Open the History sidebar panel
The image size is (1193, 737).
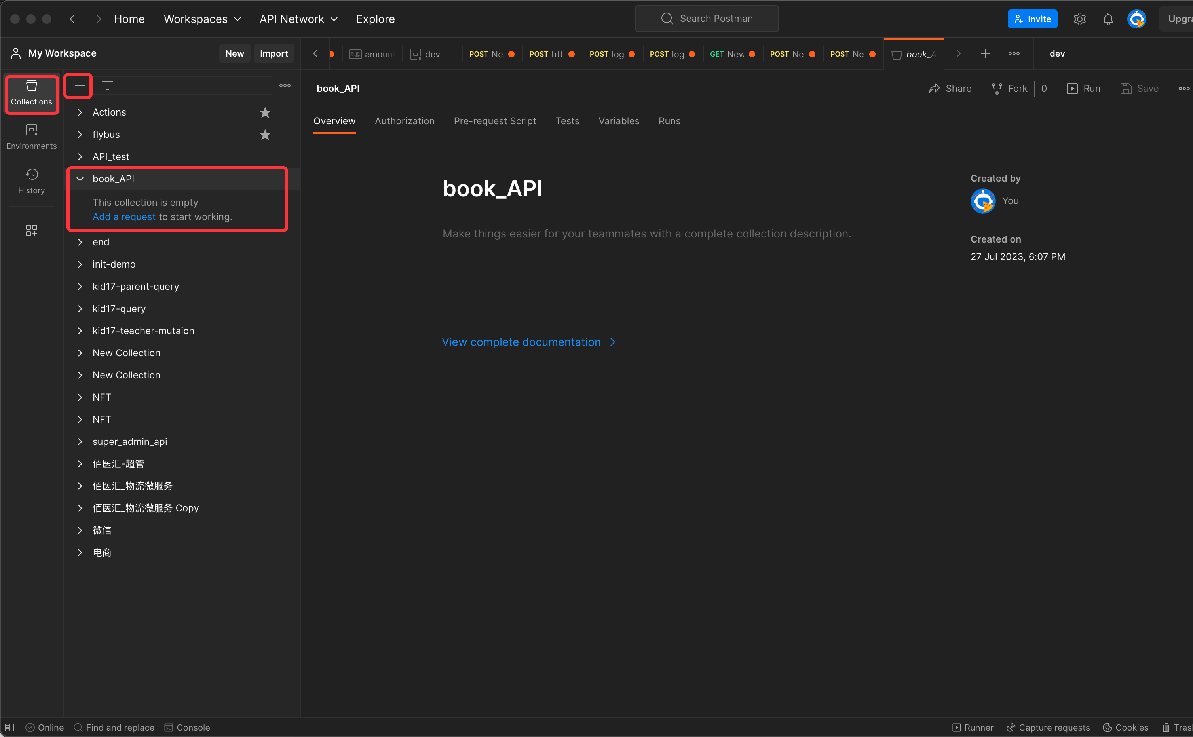tap(31, 181)
